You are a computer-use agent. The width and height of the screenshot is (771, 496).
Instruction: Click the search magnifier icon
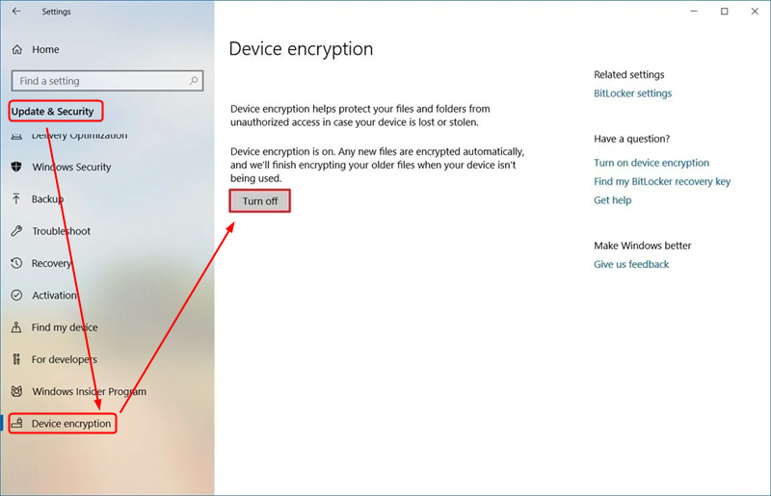pos(194,81)
